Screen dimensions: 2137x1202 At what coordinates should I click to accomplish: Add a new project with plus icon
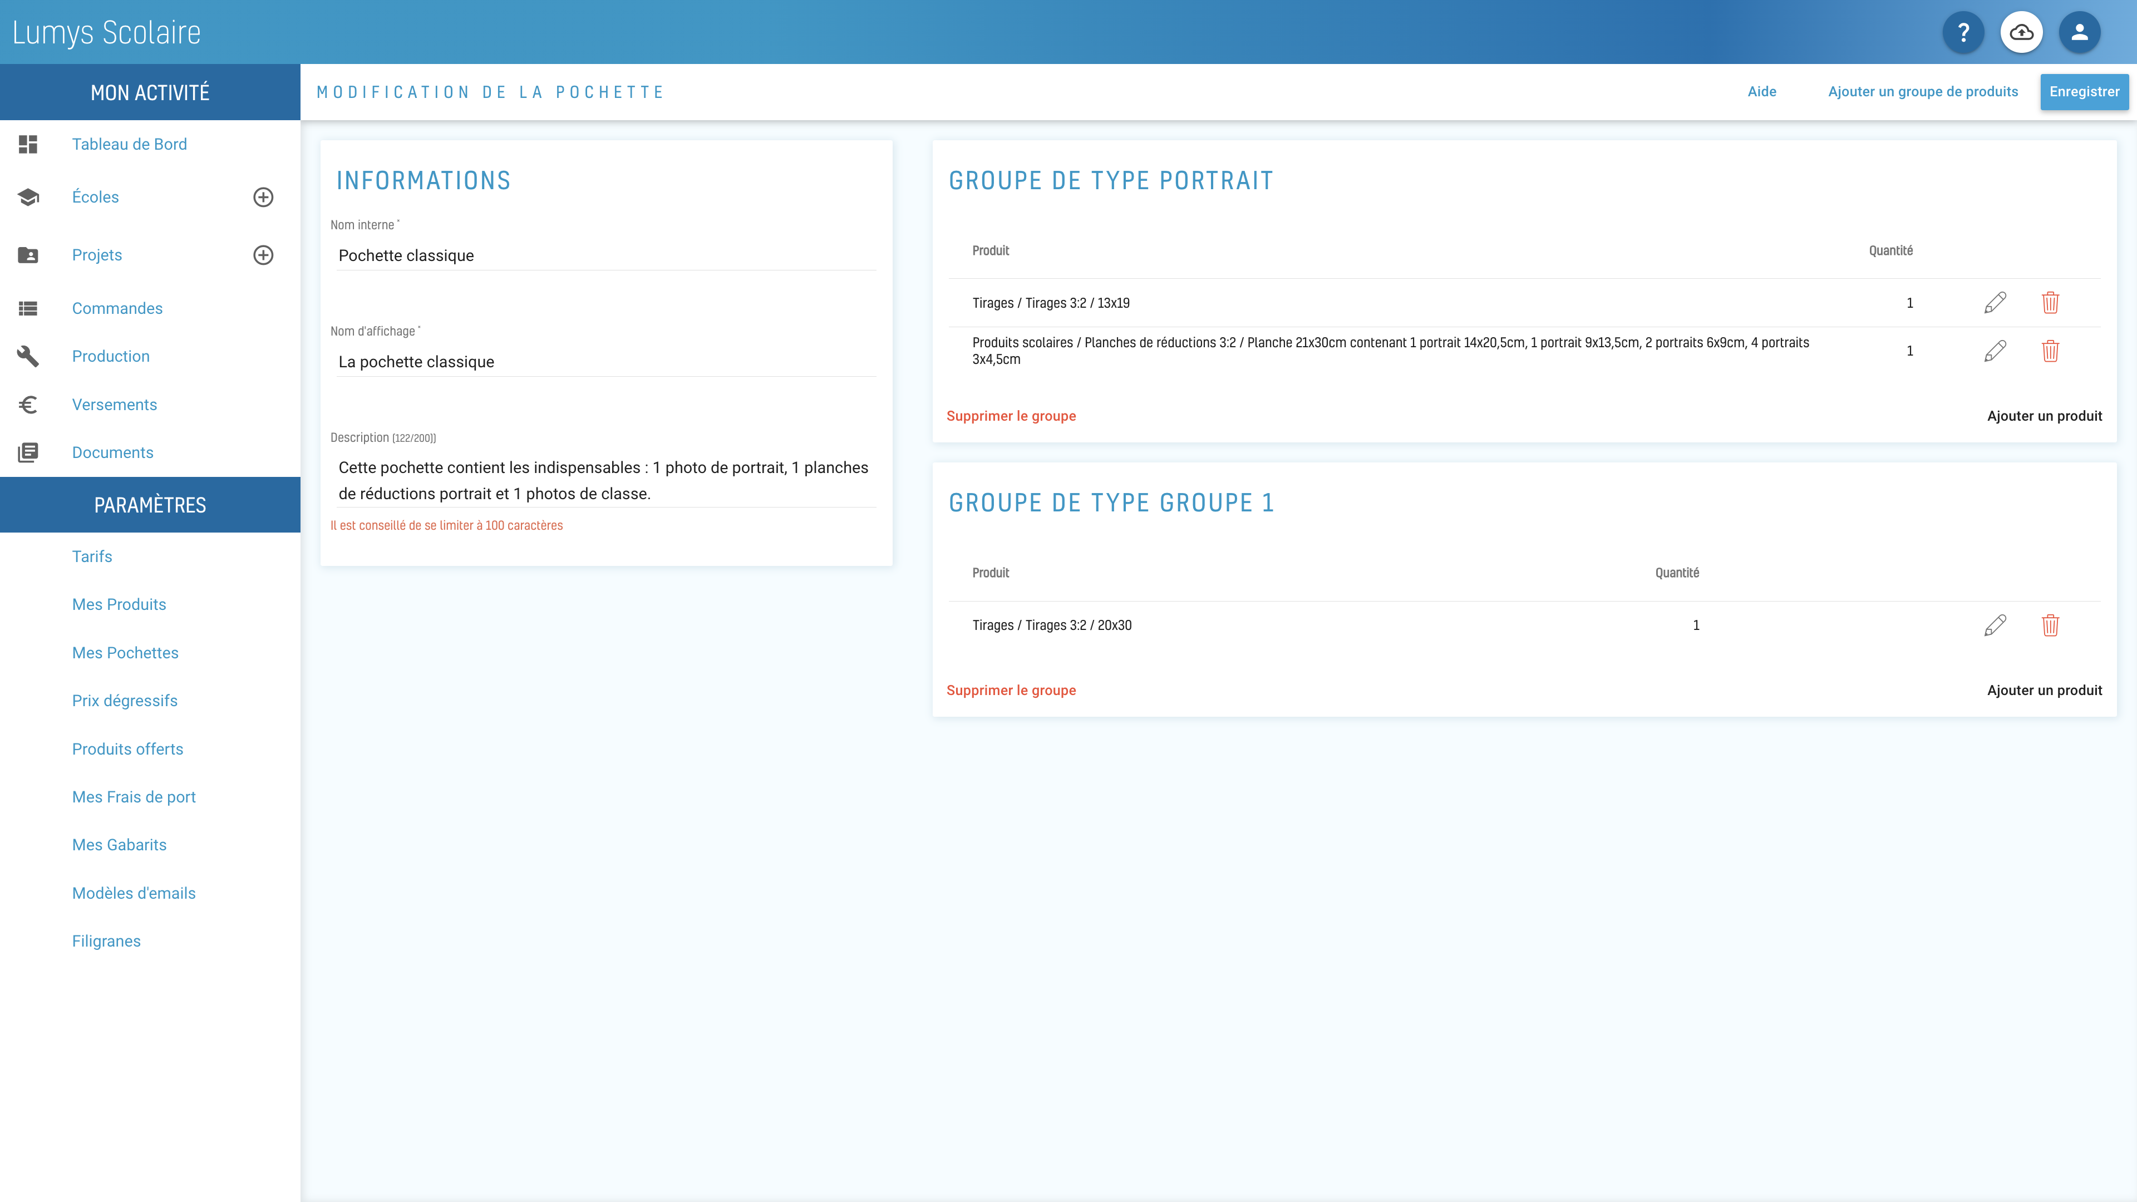click(x=263, y=255)
